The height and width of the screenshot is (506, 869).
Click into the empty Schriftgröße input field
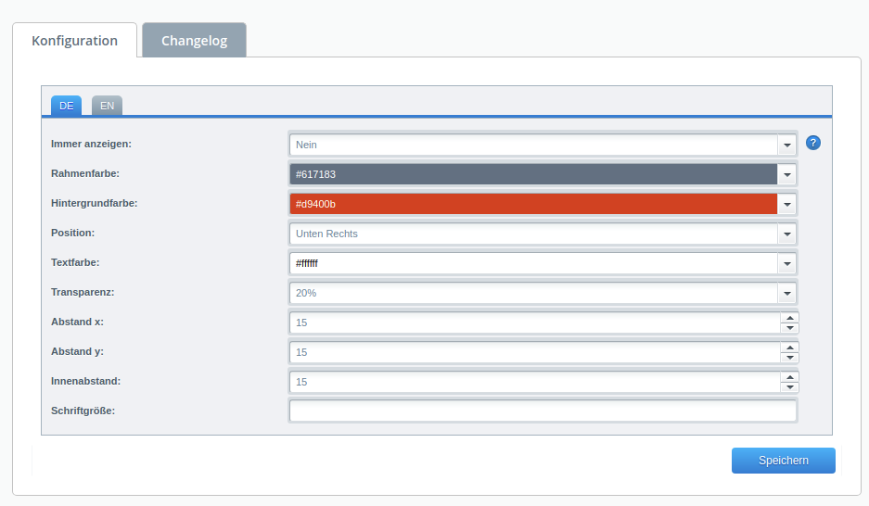[543, 411]
